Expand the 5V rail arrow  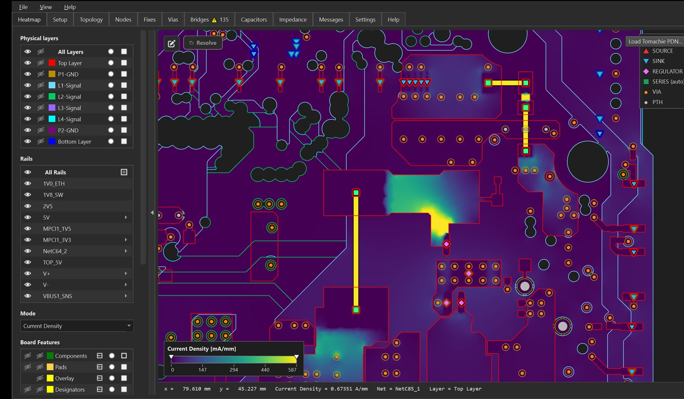coord(126,217)
